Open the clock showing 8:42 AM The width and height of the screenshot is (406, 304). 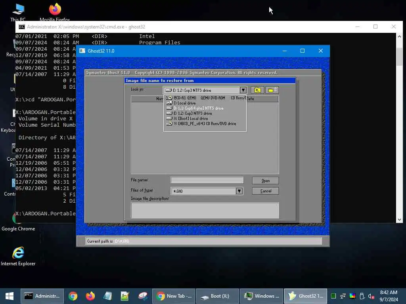[x=389, y=293]
